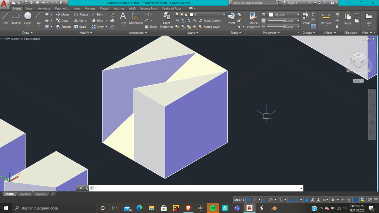Select the Line tool

coord(5,18)
